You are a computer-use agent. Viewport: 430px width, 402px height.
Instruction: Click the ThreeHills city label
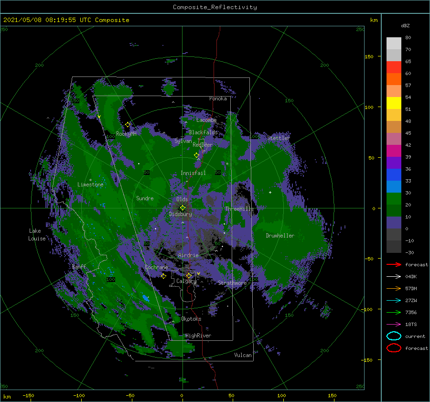point(239,209)
